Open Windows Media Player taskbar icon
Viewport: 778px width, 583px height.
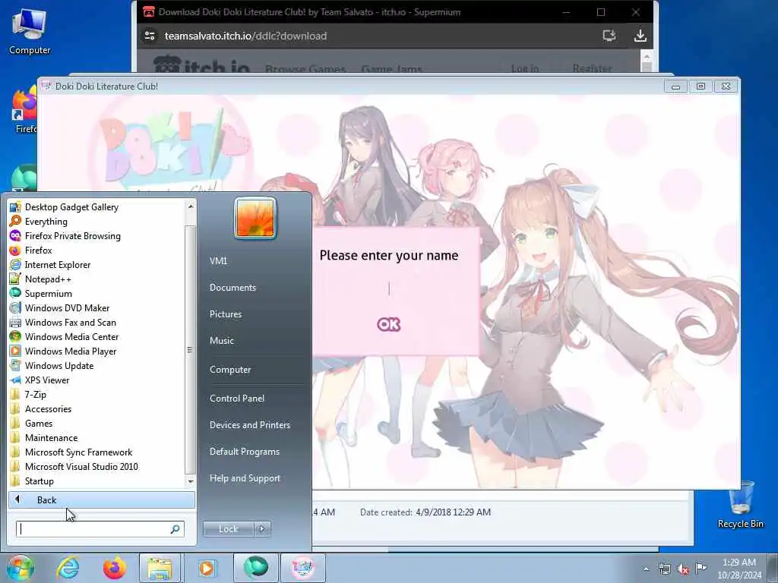[x=207, y=568]
